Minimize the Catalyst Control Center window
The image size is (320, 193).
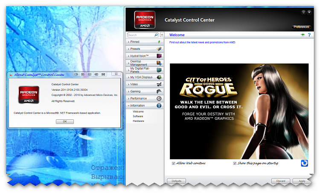(x=303, y=12)
